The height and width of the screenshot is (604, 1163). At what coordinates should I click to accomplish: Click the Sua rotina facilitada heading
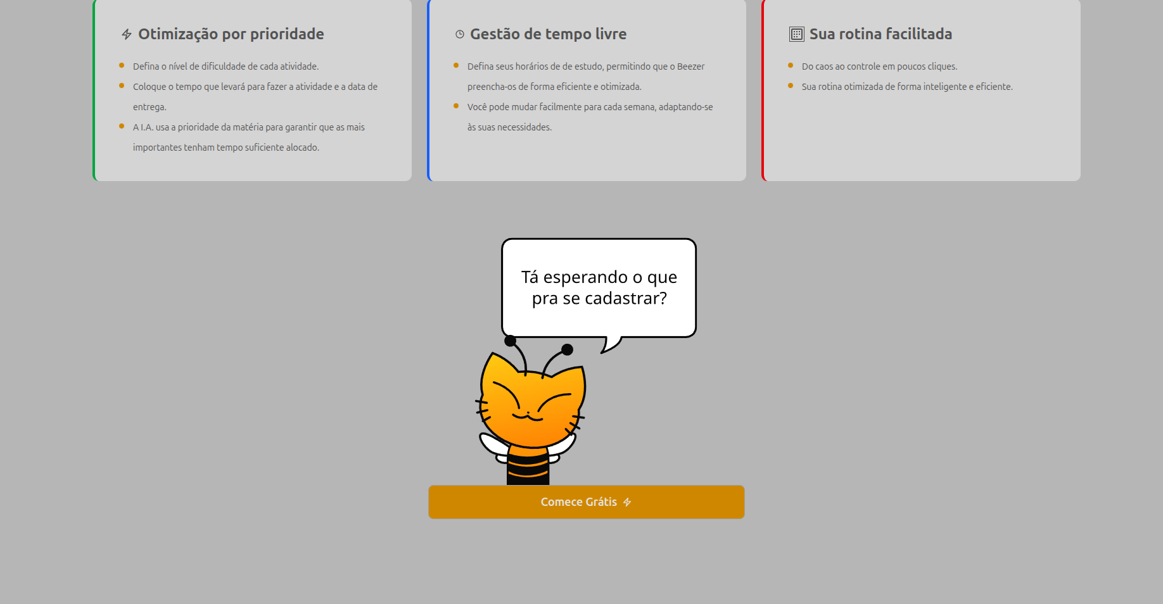(880, 34)
